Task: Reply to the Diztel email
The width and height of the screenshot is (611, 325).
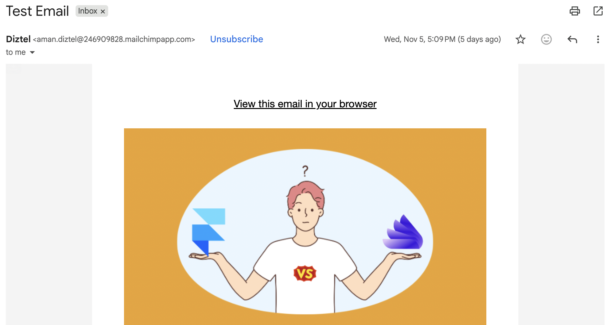Action: (572, 39)
